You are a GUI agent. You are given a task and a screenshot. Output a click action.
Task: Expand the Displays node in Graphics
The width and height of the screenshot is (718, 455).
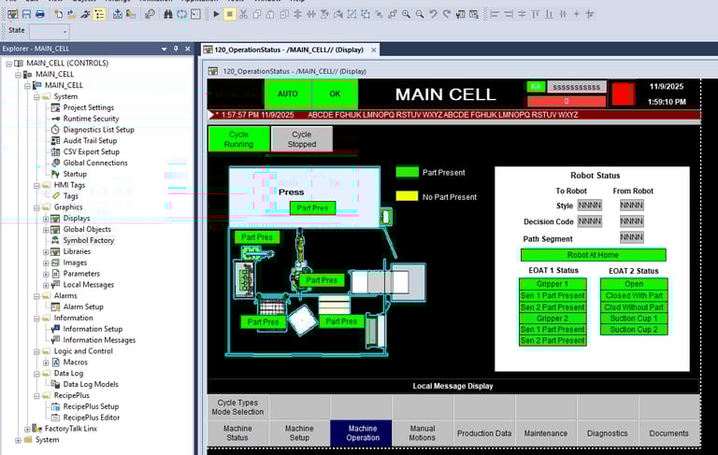click(46, 219)
